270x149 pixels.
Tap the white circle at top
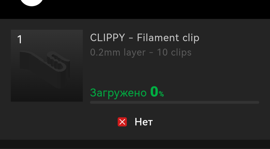(32, 3)
